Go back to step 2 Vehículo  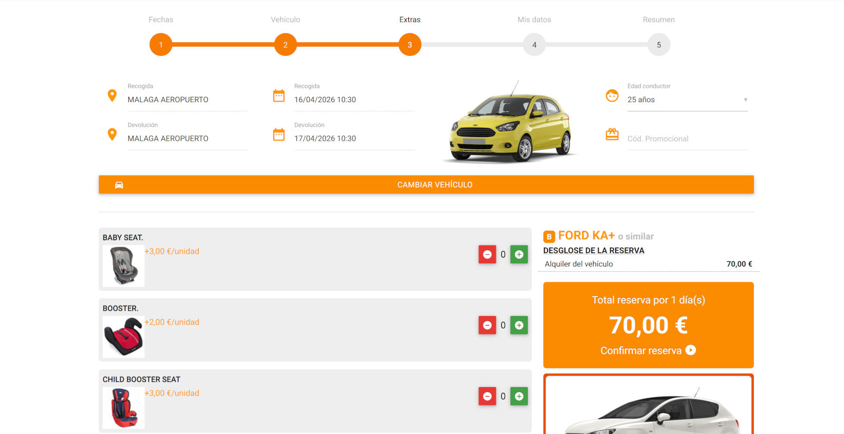coord(285,45)
